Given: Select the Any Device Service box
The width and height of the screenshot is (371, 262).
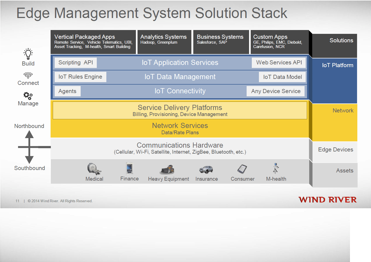Looking at the screenshot, I should click(276, 91).
